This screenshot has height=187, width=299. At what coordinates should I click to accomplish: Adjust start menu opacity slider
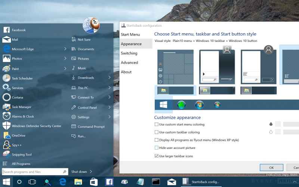pos(291,124)
